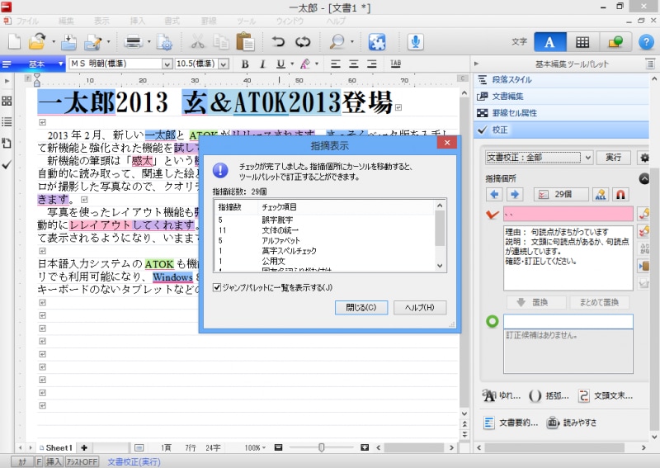Screen dimensions: 660x468
Task: Open the 編集 menu
Action: pos(66,21)
